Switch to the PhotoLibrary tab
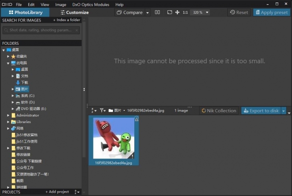 pyautogui.click(x=25, y=13)
